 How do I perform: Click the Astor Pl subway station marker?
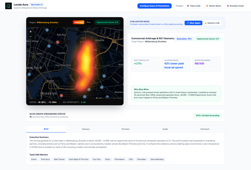[x=49, y=46]
